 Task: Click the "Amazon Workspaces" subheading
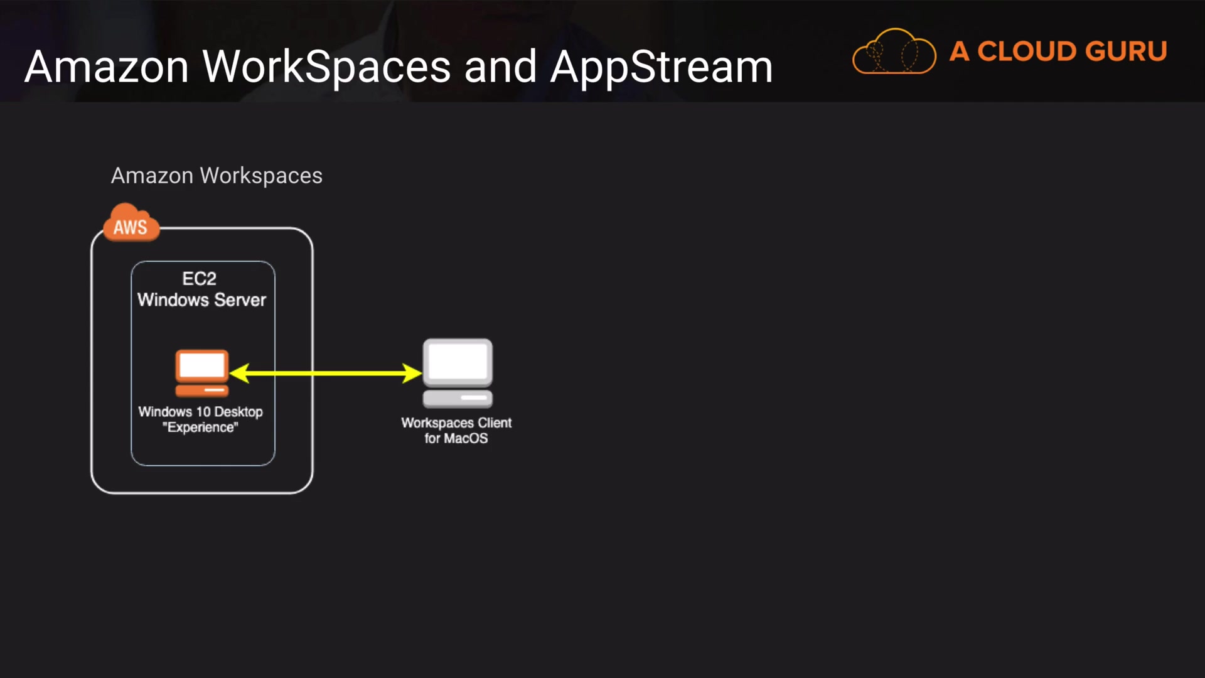[x=217, y=176]
